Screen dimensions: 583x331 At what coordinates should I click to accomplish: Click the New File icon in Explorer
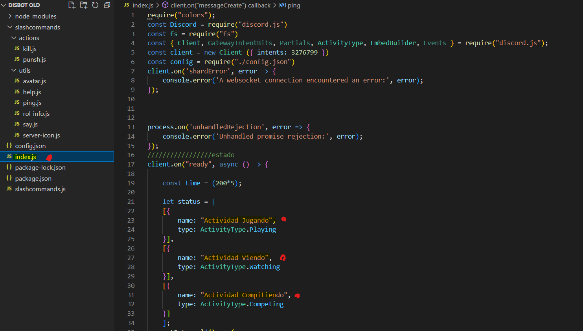71,5
